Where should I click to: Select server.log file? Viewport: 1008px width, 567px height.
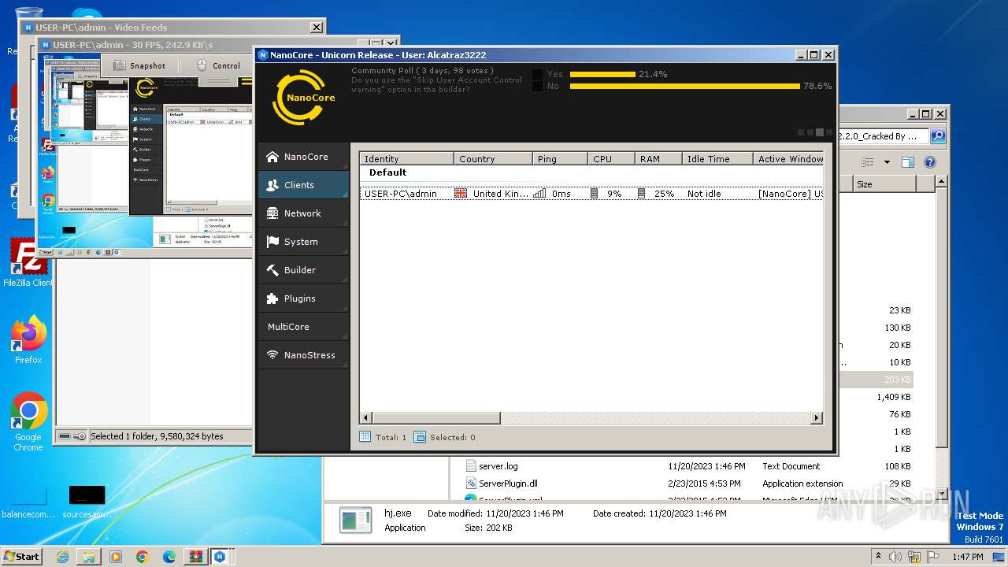tap(498, 466)
